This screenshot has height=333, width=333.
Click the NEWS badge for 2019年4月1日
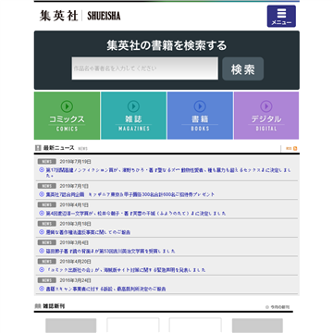click(x=47, y=204)
